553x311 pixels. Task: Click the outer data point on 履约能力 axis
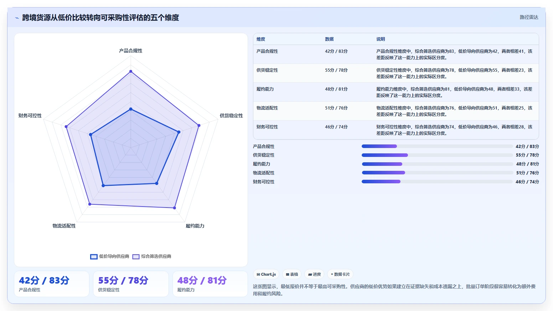[175, 208]
